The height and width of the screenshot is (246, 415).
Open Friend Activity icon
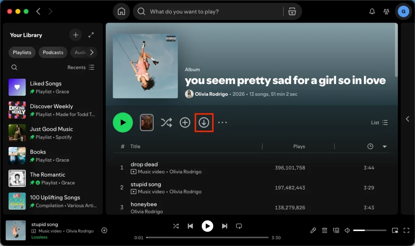click(386, 11)
